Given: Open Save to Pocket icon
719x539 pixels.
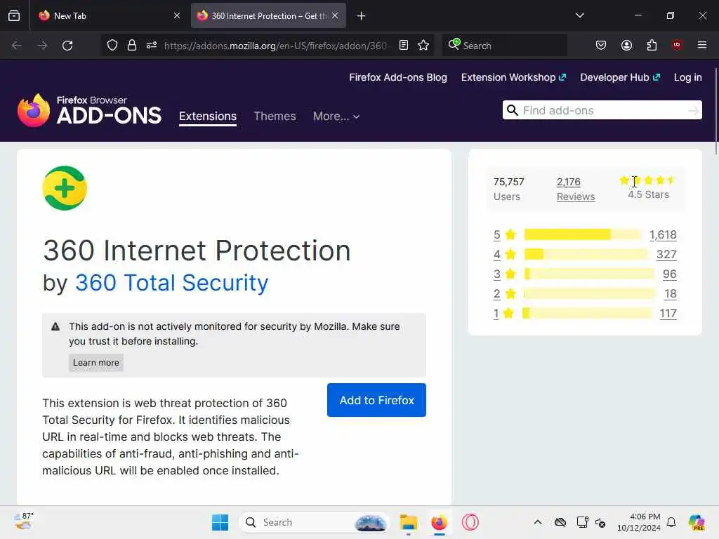Looking at the screenshot, I should coord(601,45).
